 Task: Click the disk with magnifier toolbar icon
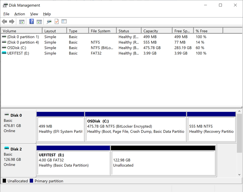click(49, 22)
